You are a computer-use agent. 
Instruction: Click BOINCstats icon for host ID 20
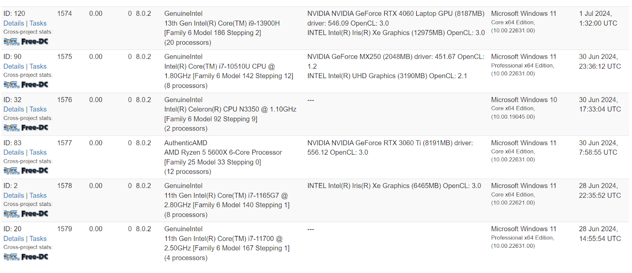click(11, 257)
